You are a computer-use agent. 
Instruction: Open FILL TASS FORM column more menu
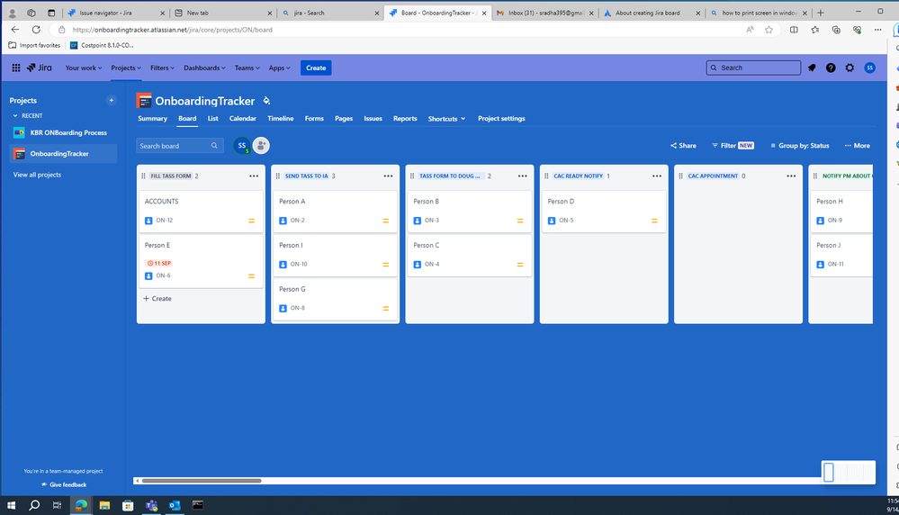[x=254, y=176]
